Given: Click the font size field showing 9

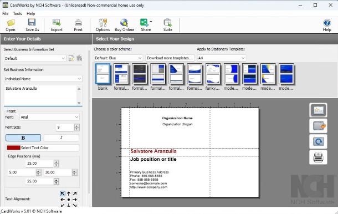Looking at the screenshot, I should tap(65, 128).
